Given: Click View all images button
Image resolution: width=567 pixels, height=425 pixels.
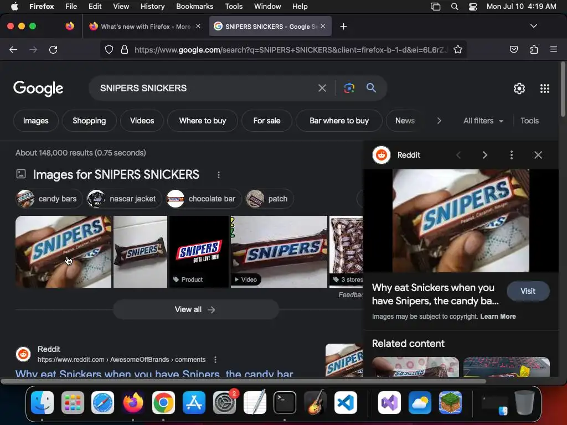Looking at the screenshot, I should point(195,310).
